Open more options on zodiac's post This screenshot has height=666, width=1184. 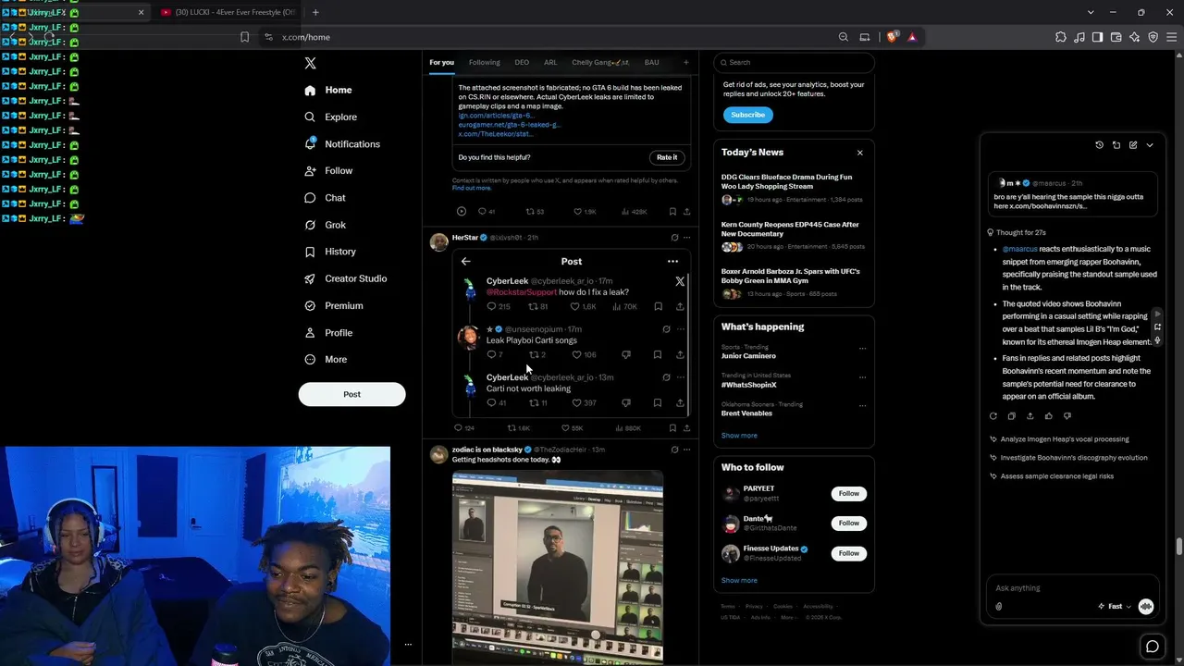[686, 450]
